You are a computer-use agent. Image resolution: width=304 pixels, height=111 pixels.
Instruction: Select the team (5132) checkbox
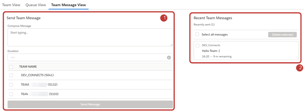(11, 85)
